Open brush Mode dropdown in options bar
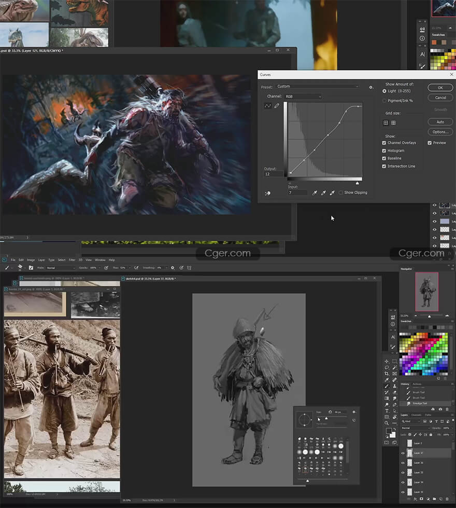The width and height of the screenshot is (456, 508). coord(60,268)
